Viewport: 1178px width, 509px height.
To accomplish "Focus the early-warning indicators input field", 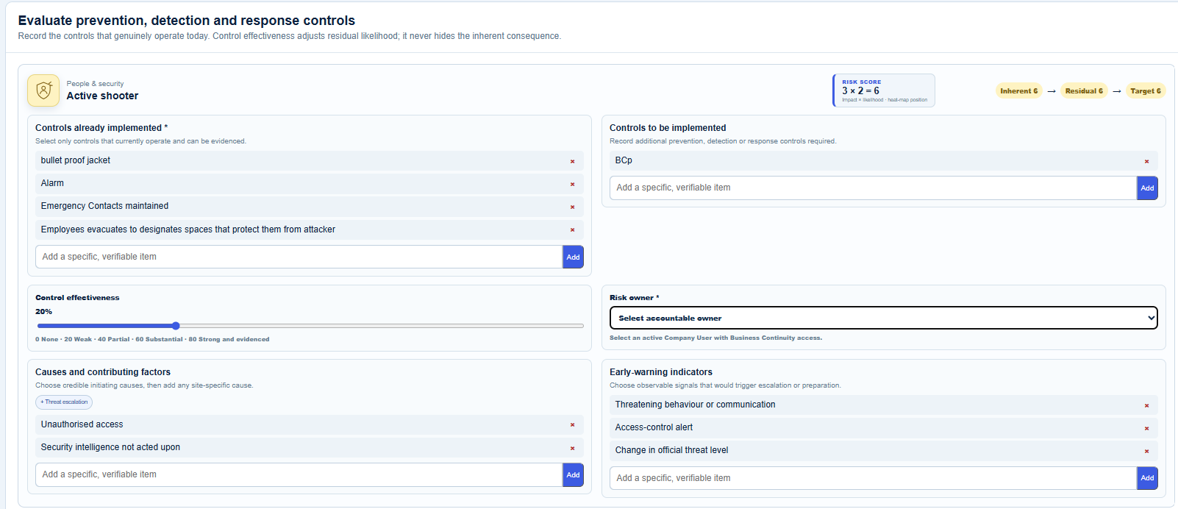I will coord(873,478).
